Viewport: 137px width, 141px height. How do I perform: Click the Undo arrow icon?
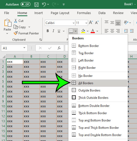(44, 4)
